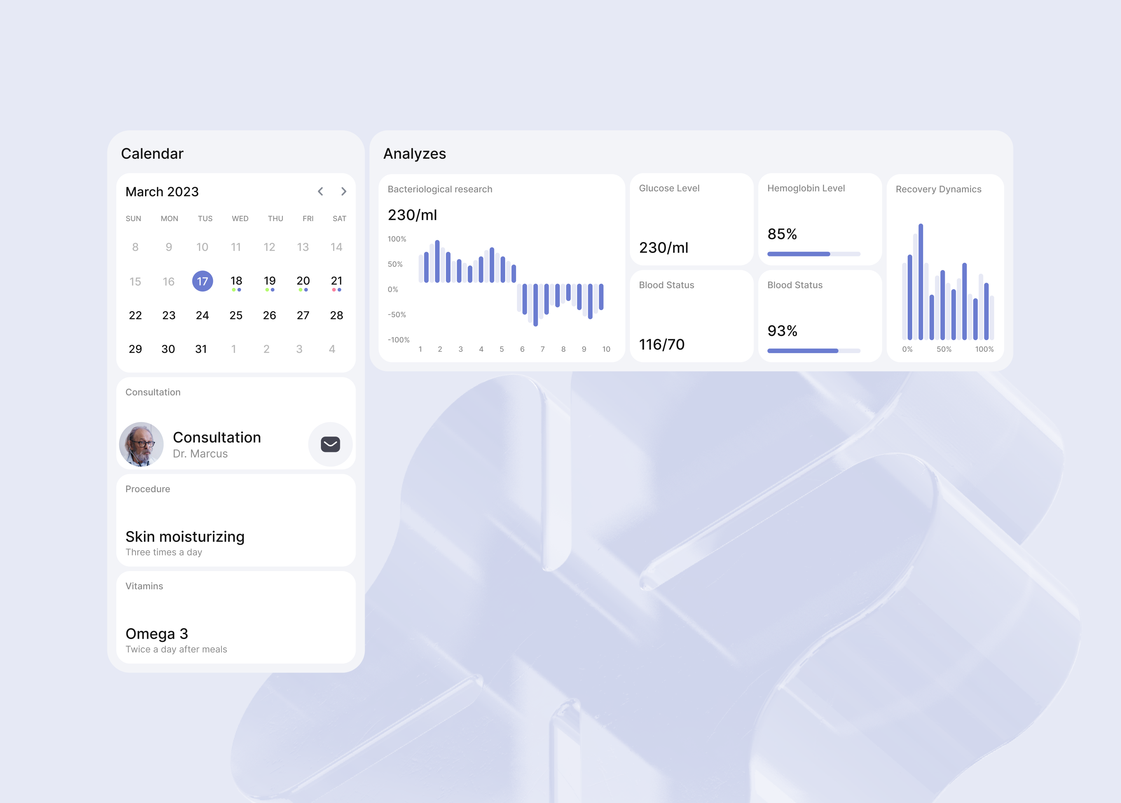Choose date 25 in the calendar
This screenshot has height=803, width=1121.
236,315
